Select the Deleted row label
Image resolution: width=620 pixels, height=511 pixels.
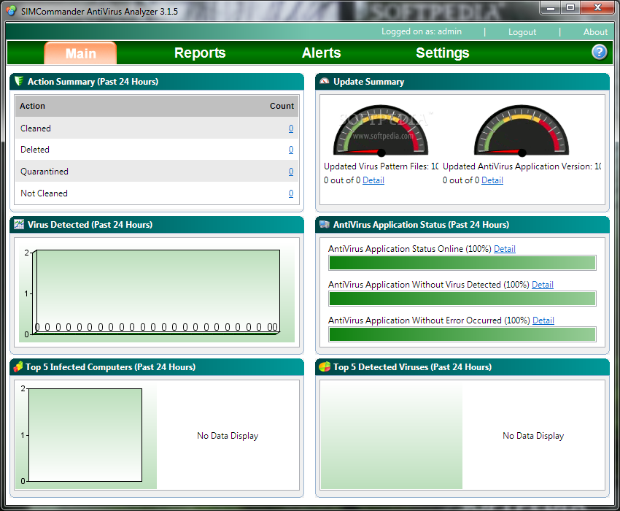coord(35,150)
